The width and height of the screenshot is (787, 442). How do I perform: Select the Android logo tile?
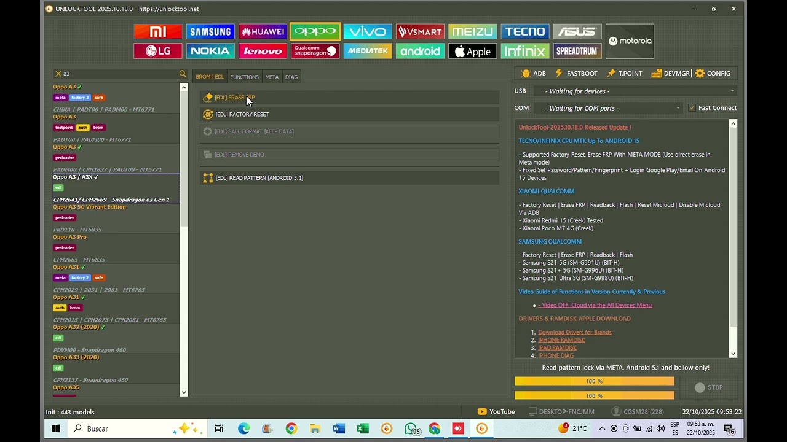(x=420, y=51)
